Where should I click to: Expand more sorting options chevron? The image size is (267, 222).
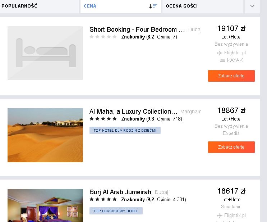[x=252, y=6]
